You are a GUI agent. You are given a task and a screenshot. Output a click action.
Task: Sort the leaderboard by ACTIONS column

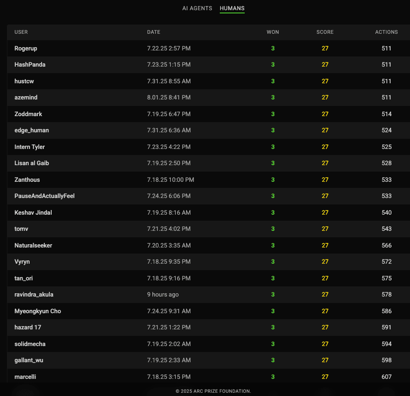[x=386, y=32]
